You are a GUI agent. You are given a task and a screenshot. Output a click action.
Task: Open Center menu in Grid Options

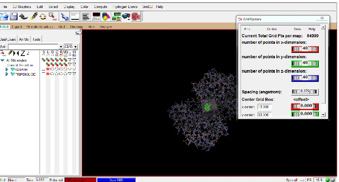coord(271,29)
